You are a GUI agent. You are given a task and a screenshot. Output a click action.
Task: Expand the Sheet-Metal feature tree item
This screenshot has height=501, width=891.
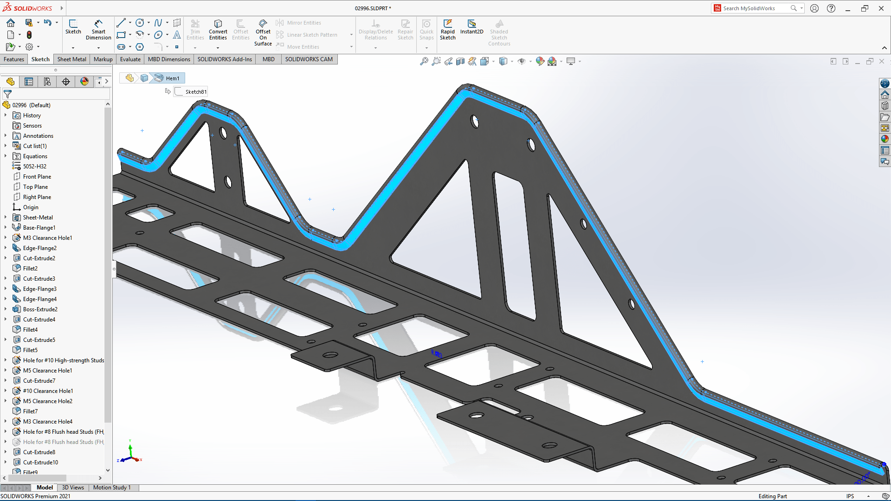6,217
